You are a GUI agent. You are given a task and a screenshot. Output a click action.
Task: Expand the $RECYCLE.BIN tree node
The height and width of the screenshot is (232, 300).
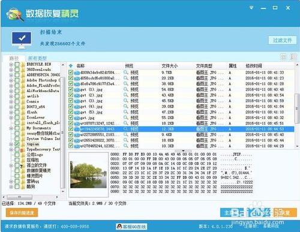point(11,65)
